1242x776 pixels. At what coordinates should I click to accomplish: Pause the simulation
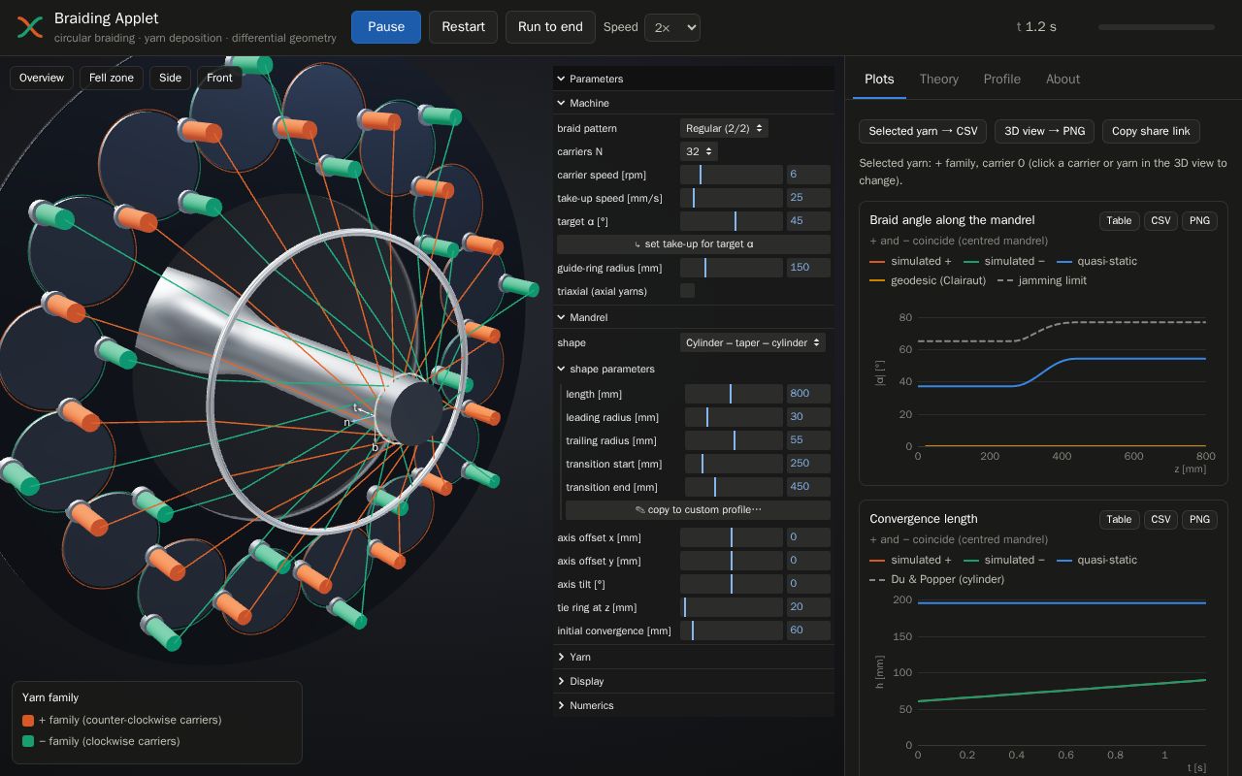386,27
